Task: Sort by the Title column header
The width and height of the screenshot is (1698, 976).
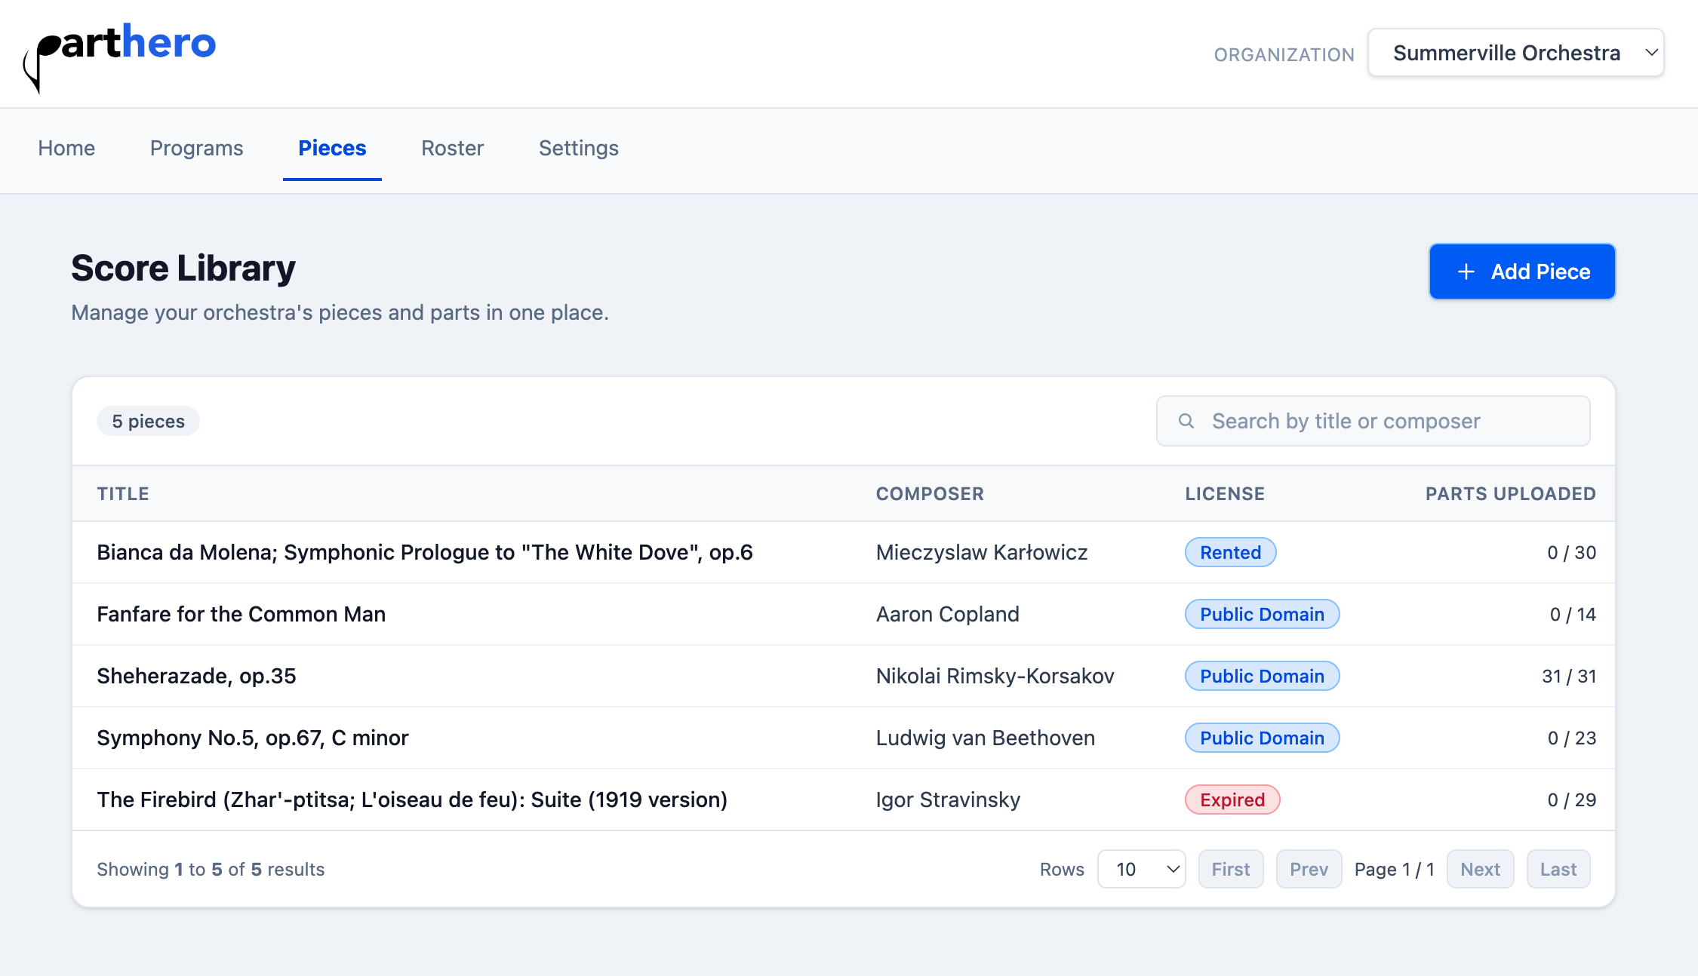Action: pos(123,493)
